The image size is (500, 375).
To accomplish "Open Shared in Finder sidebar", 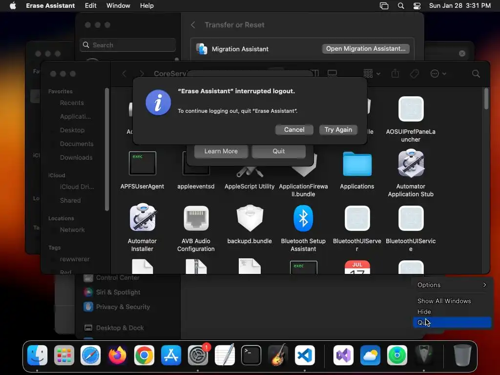I will [x=70, y=200].
